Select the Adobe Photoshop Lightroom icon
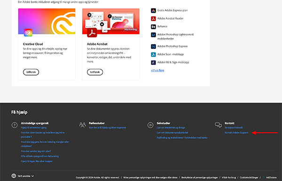 (153, 35)
